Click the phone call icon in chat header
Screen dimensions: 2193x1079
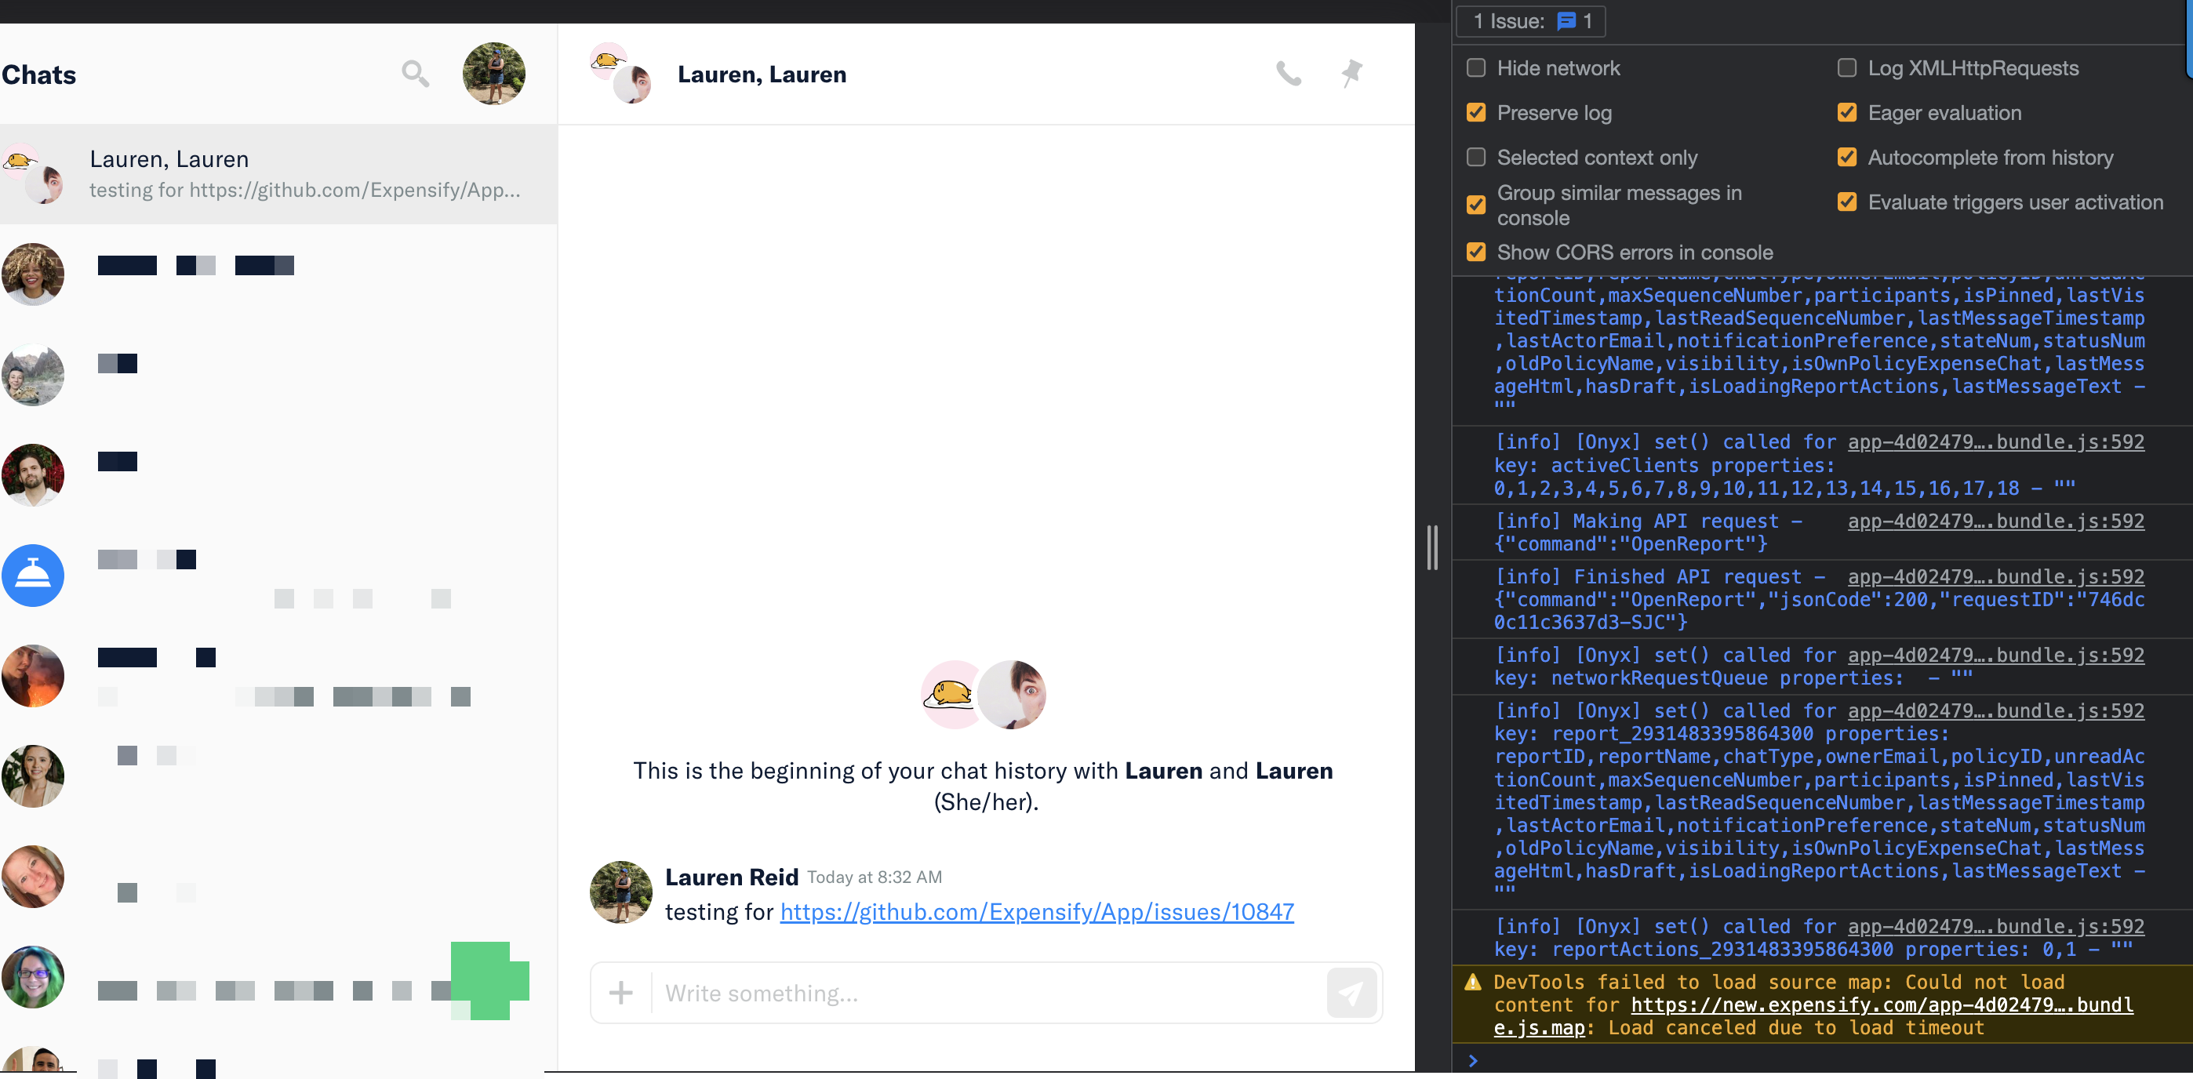click(1288, 74)
